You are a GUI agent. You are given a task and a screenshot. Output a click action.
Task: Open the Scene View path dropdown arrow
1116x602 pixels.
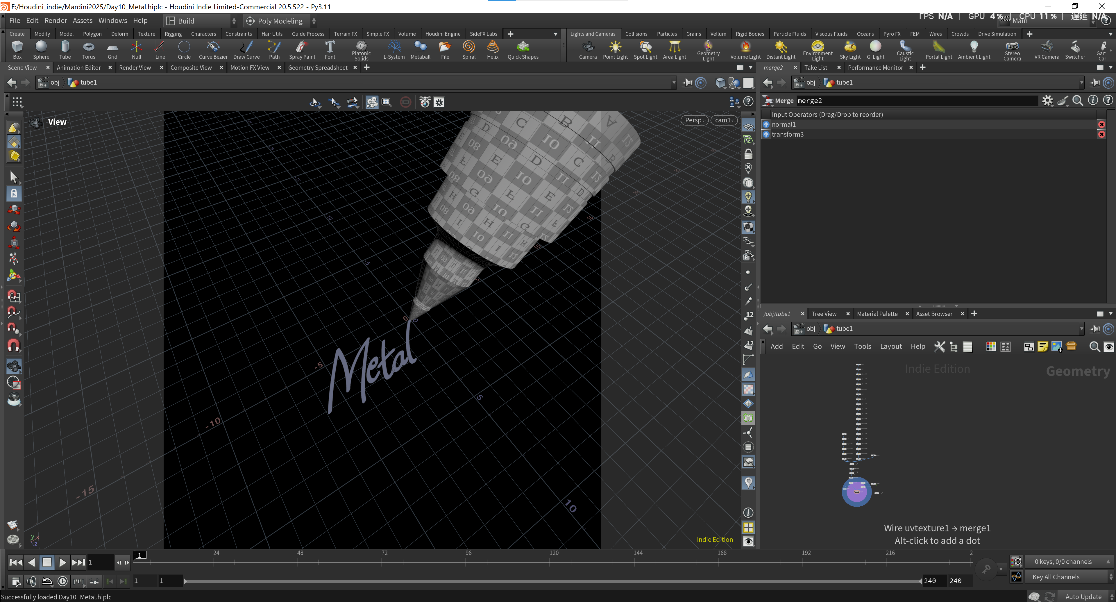click(x=674, y=82)
